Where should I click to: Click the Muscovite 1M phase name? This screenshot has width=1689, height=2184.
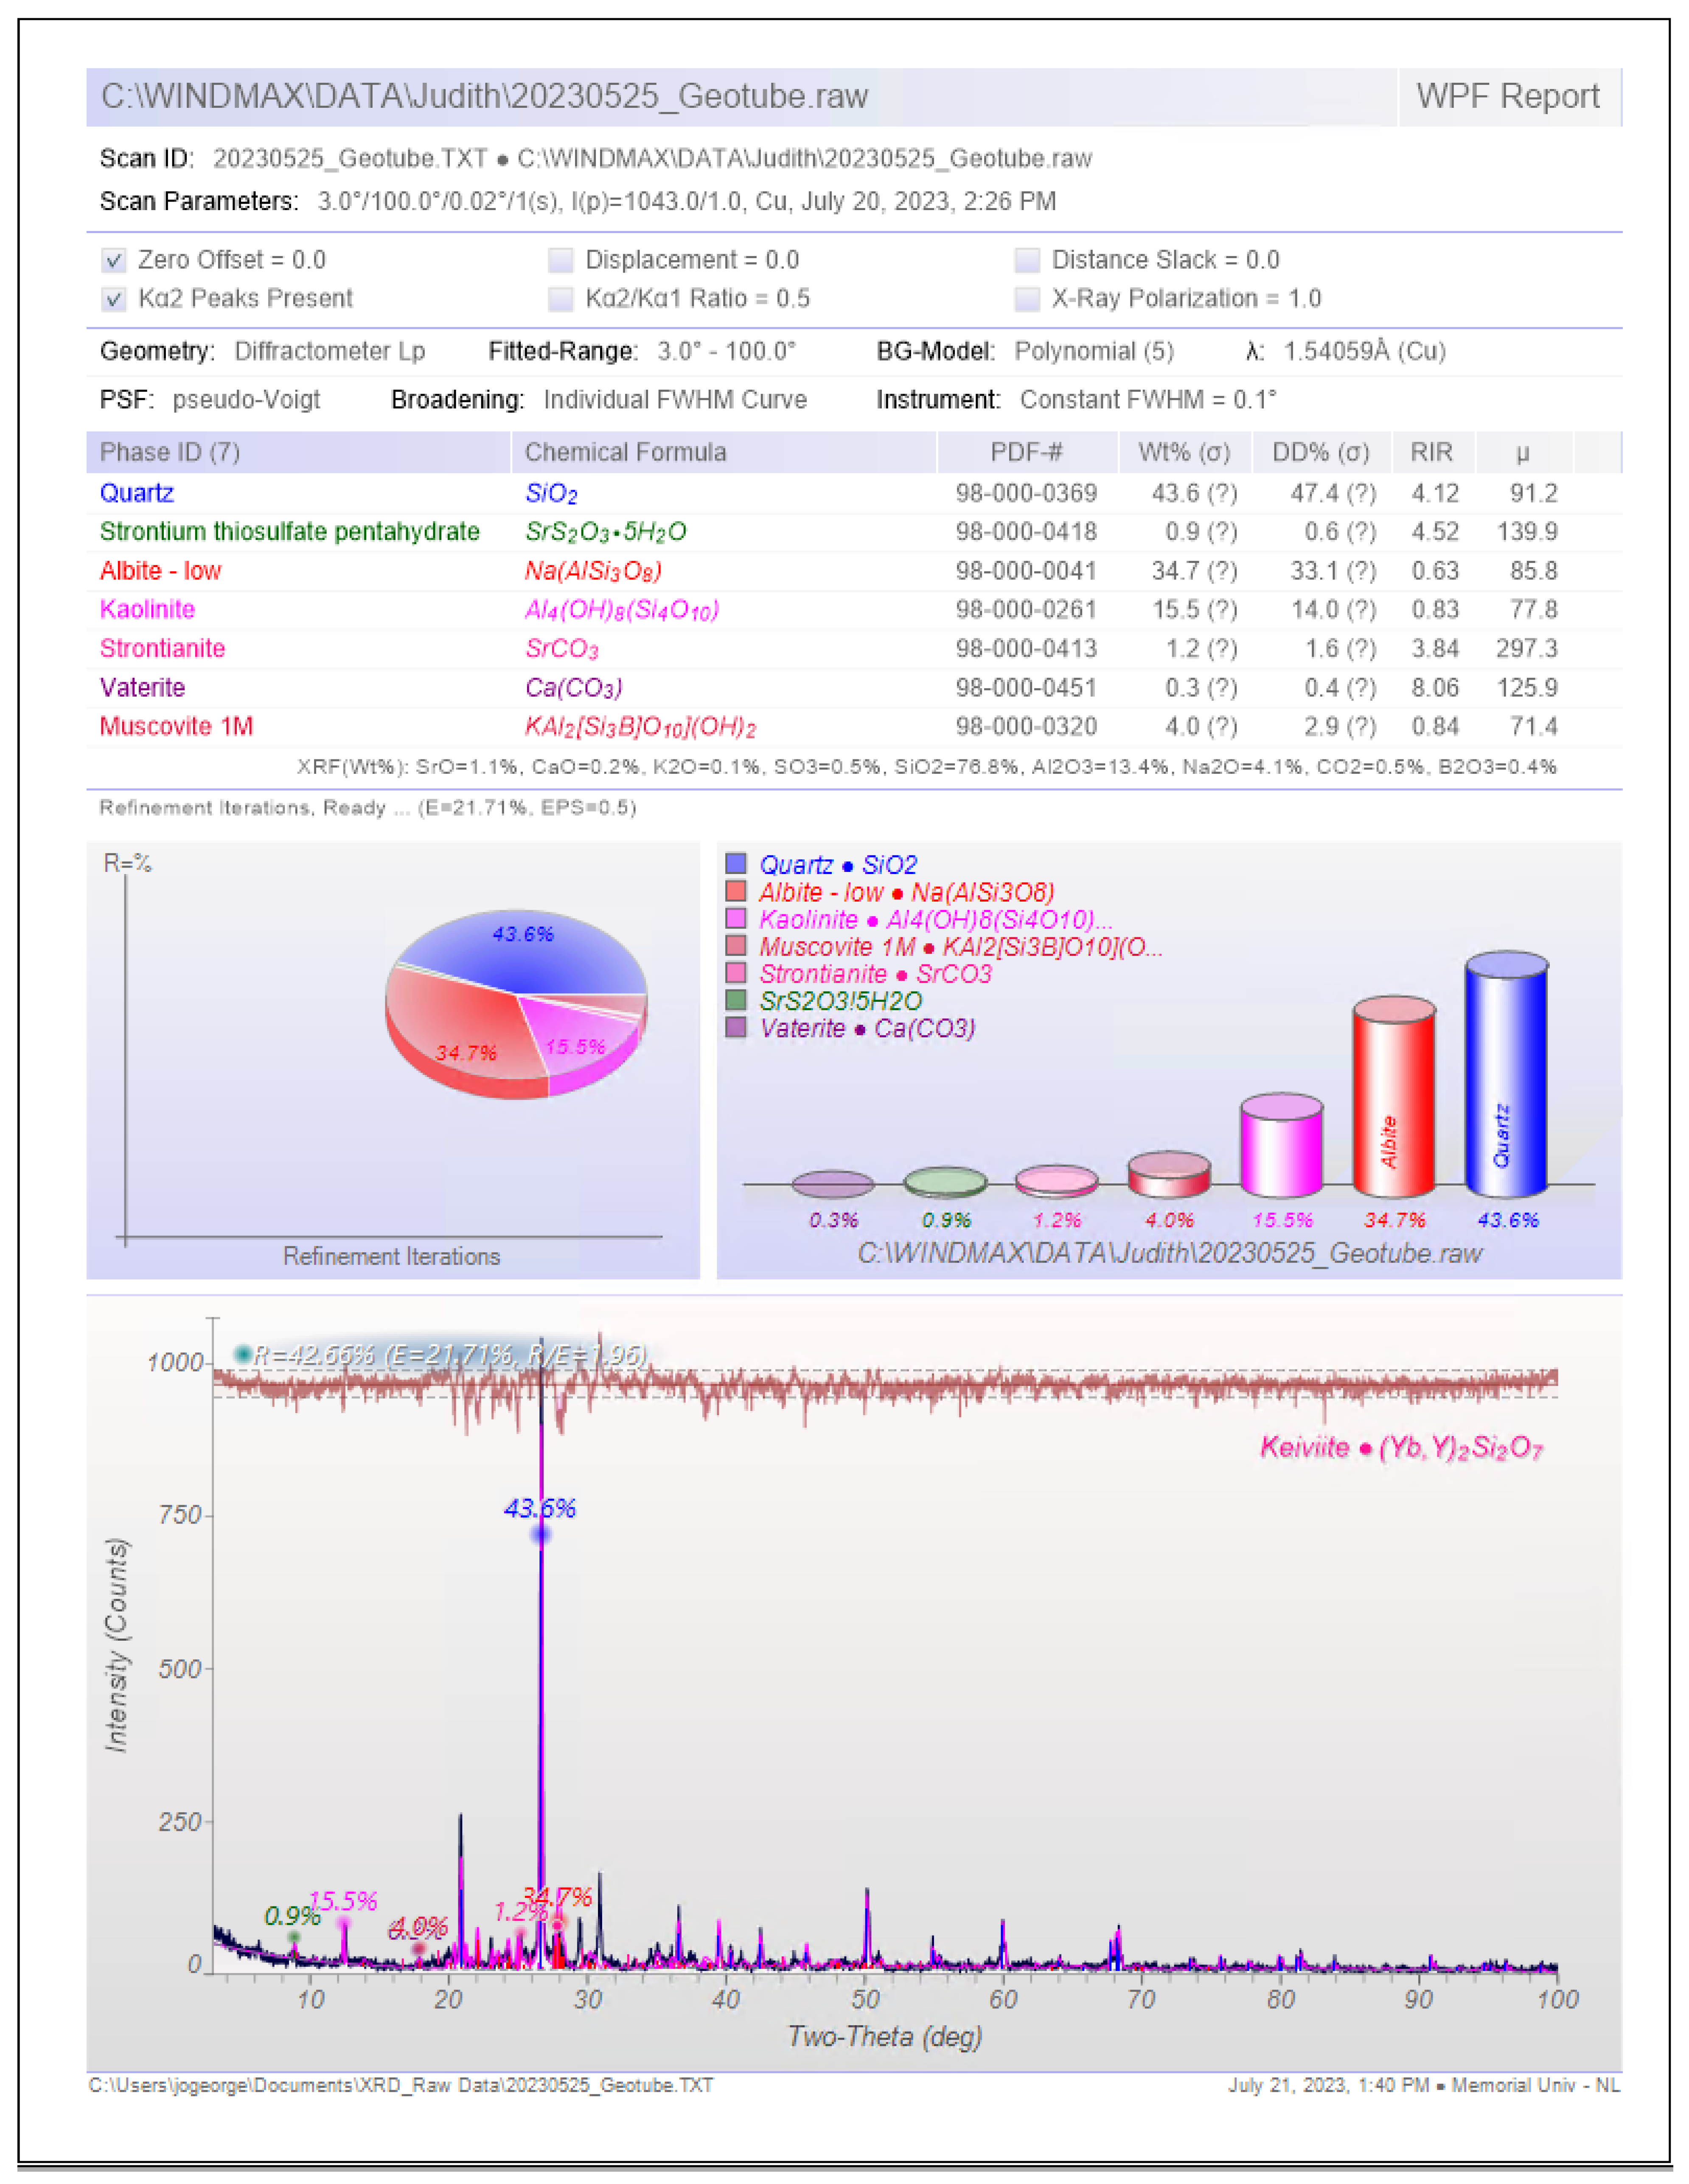pyautogui.click(x=176, y=726)
